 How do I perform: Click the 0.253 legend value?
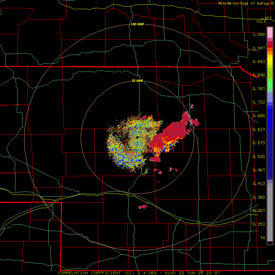tap(259, 224)
